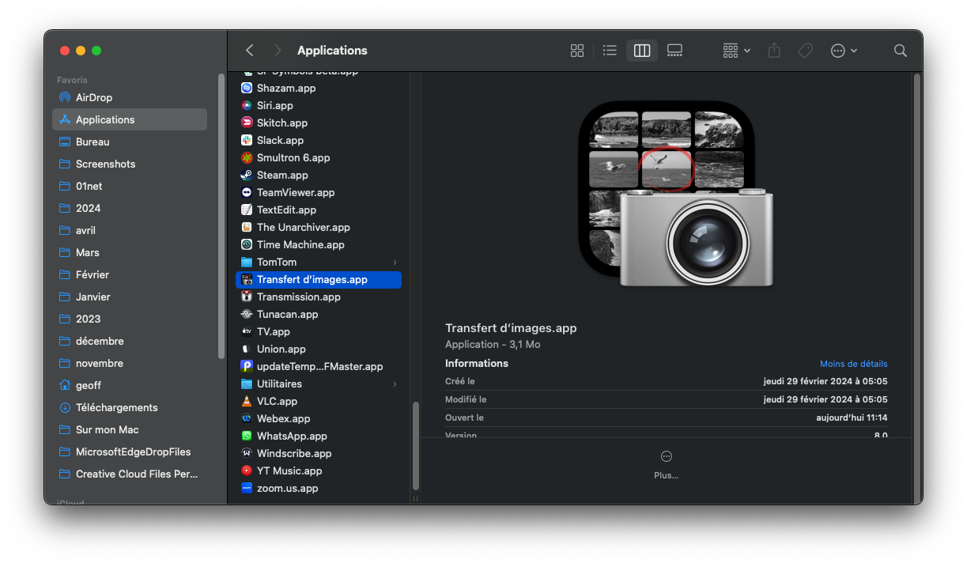Viewport: 967px width, 563px height.
Task: Switch to gallery view
Action: pos(674,51)
